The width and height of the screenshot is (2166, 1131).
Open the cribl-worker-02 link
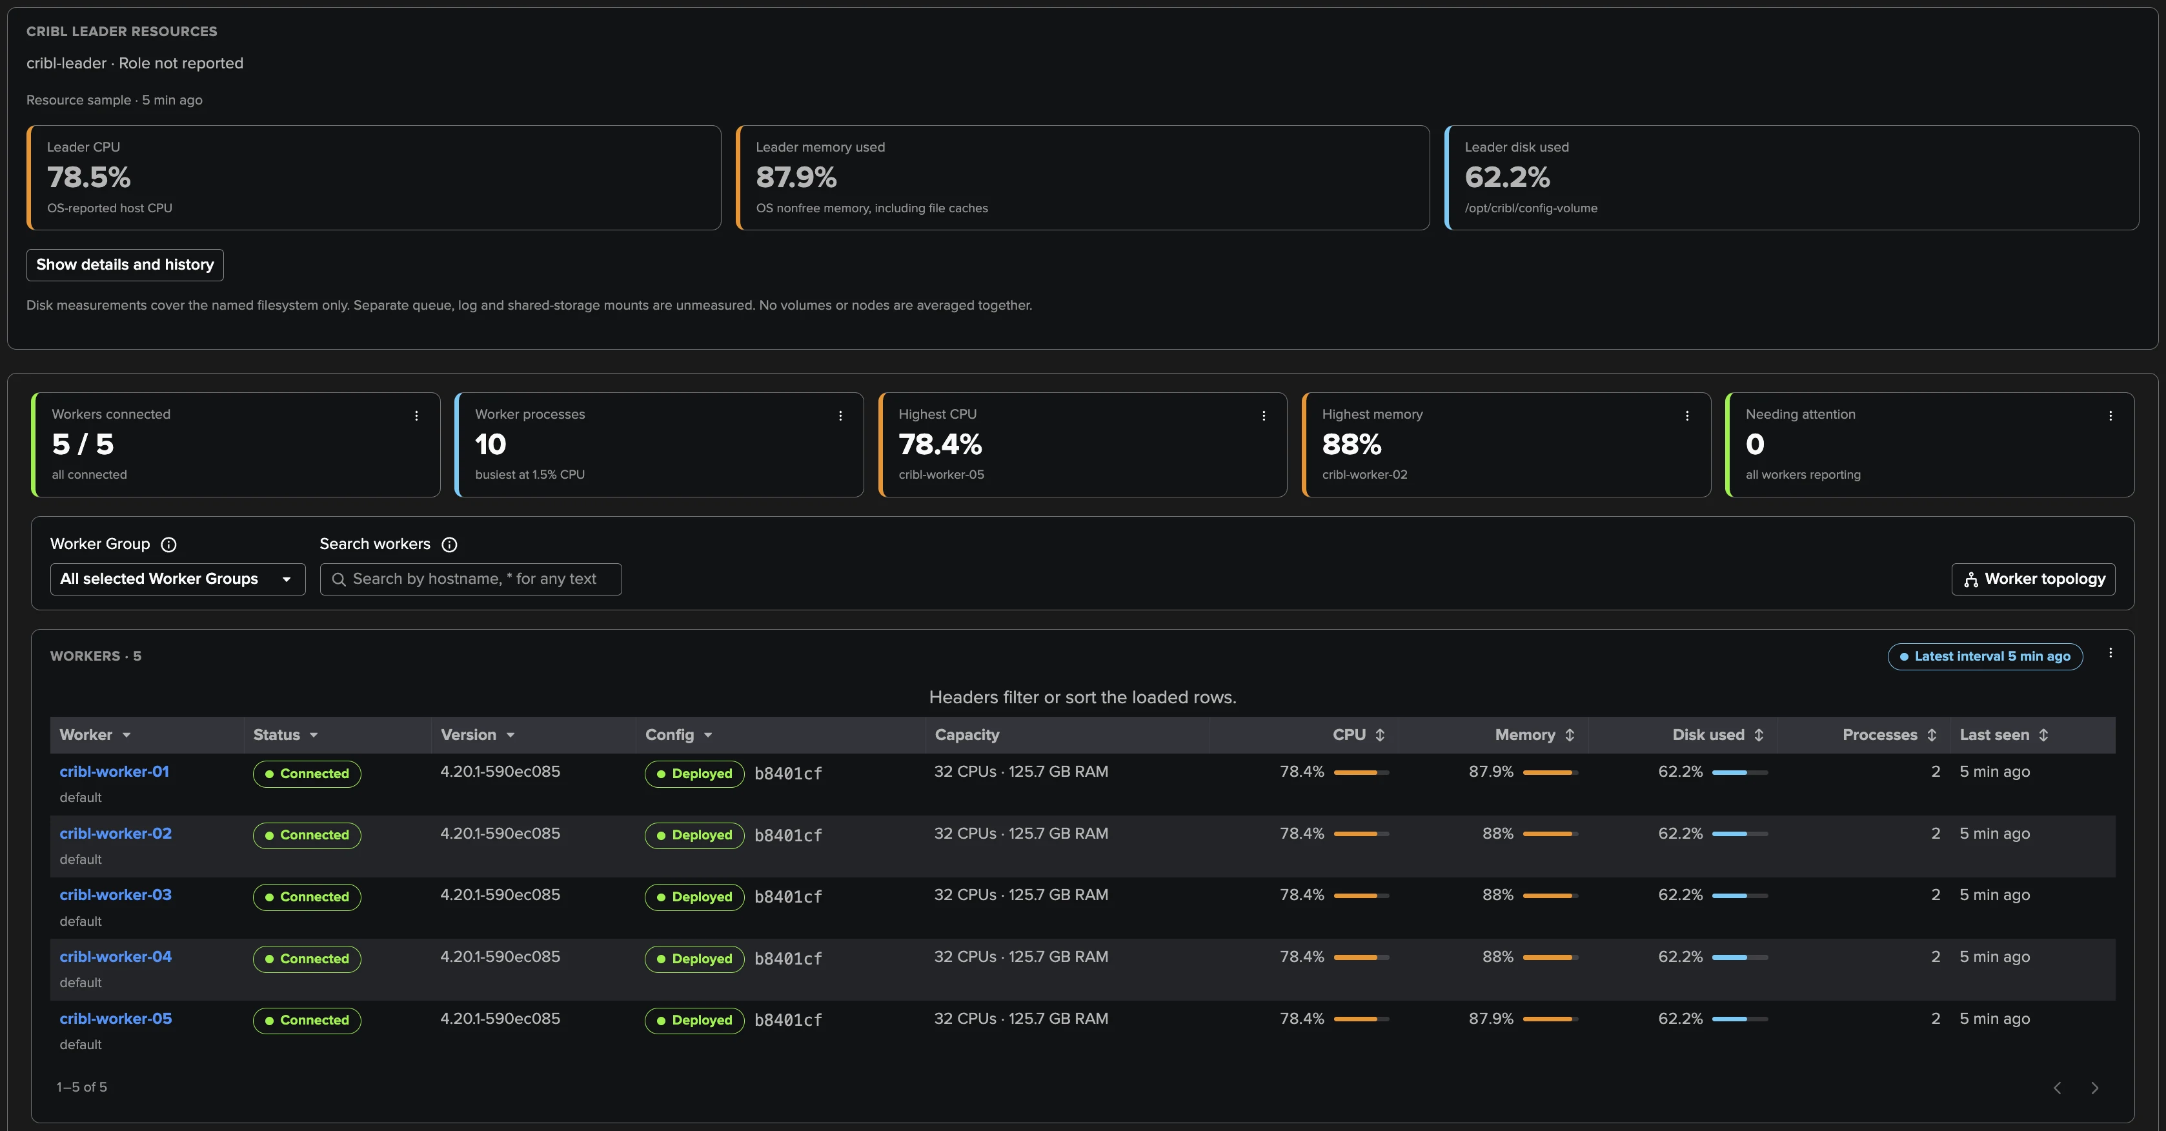[x=115, y=834]
